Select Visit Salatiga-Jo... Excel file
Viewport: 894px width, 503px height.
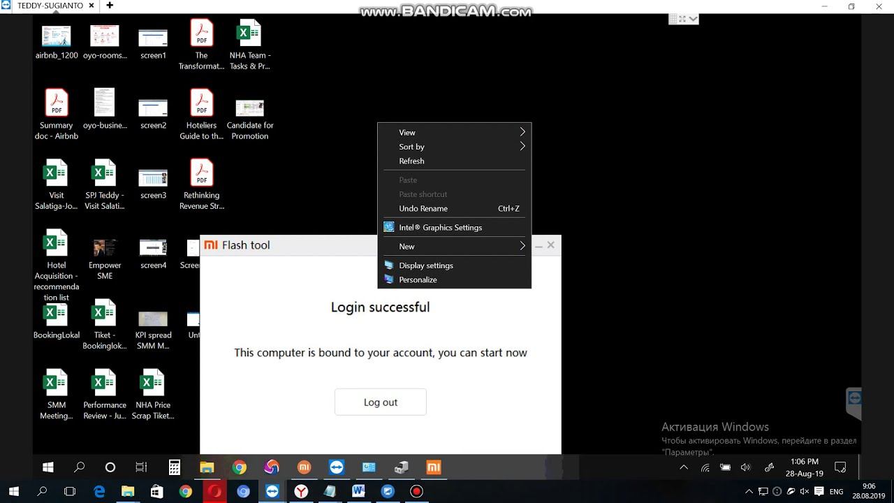57,184
